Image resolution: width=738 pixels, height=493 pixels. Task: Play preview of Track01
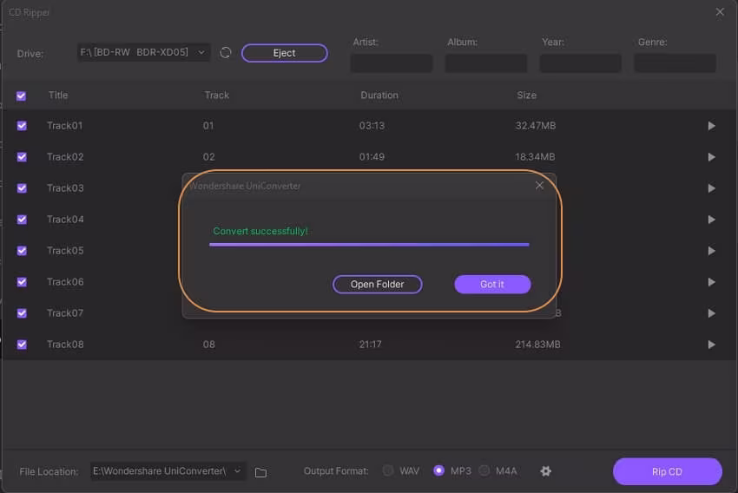712,126
